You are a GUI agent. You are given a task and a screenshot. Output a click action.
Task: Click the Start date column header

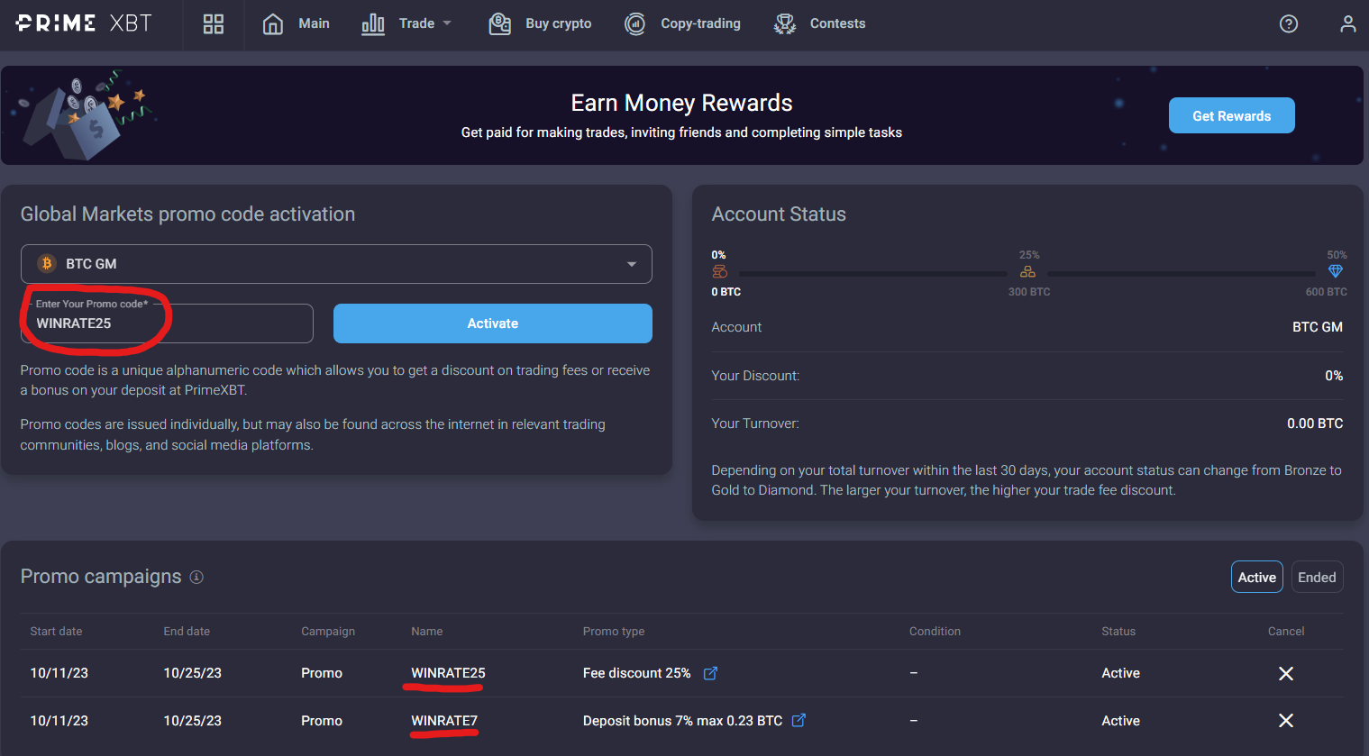pyautogui.click(x=56, y=632)
